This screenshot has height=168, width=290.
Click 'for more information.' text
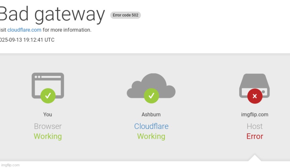pos(67,30)
